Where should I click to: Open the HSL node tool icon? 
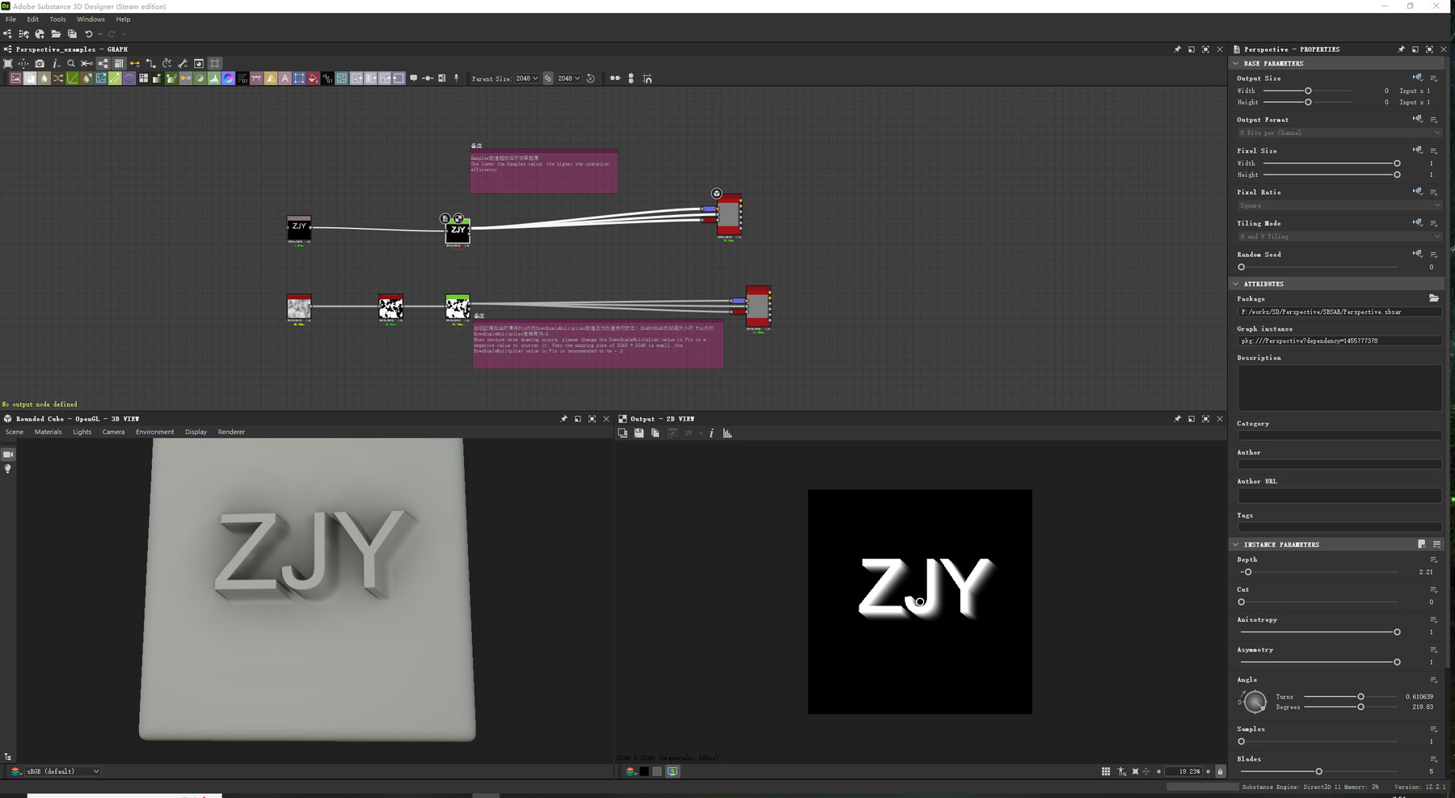tap(226, 78)
